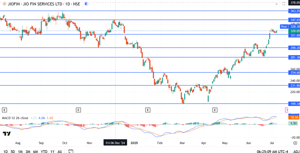The image size is (300, 153).
Task: Show the All time range
Action: [60, 151]
